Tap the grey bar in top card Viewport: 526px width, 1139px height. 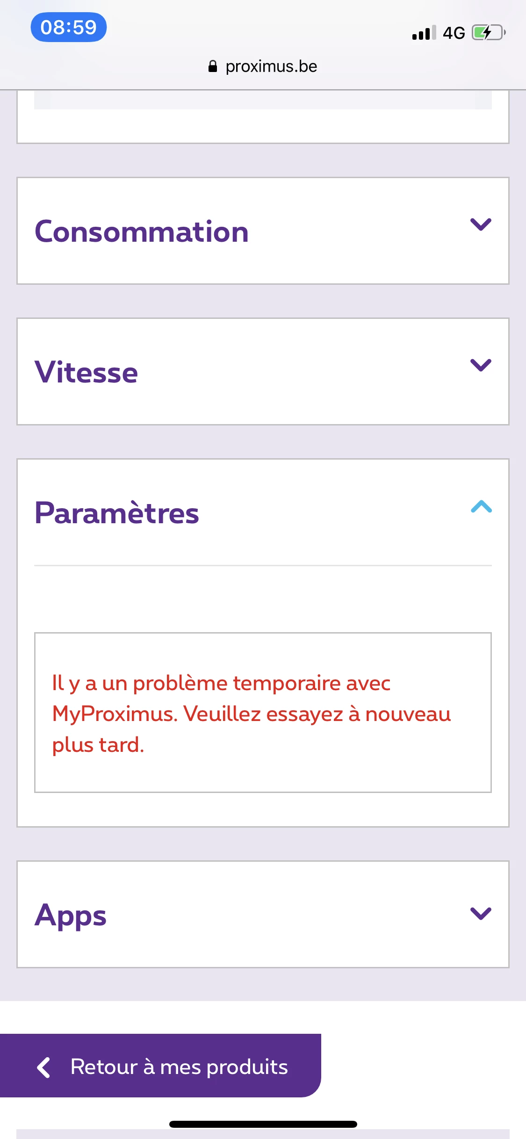(263, 101)
